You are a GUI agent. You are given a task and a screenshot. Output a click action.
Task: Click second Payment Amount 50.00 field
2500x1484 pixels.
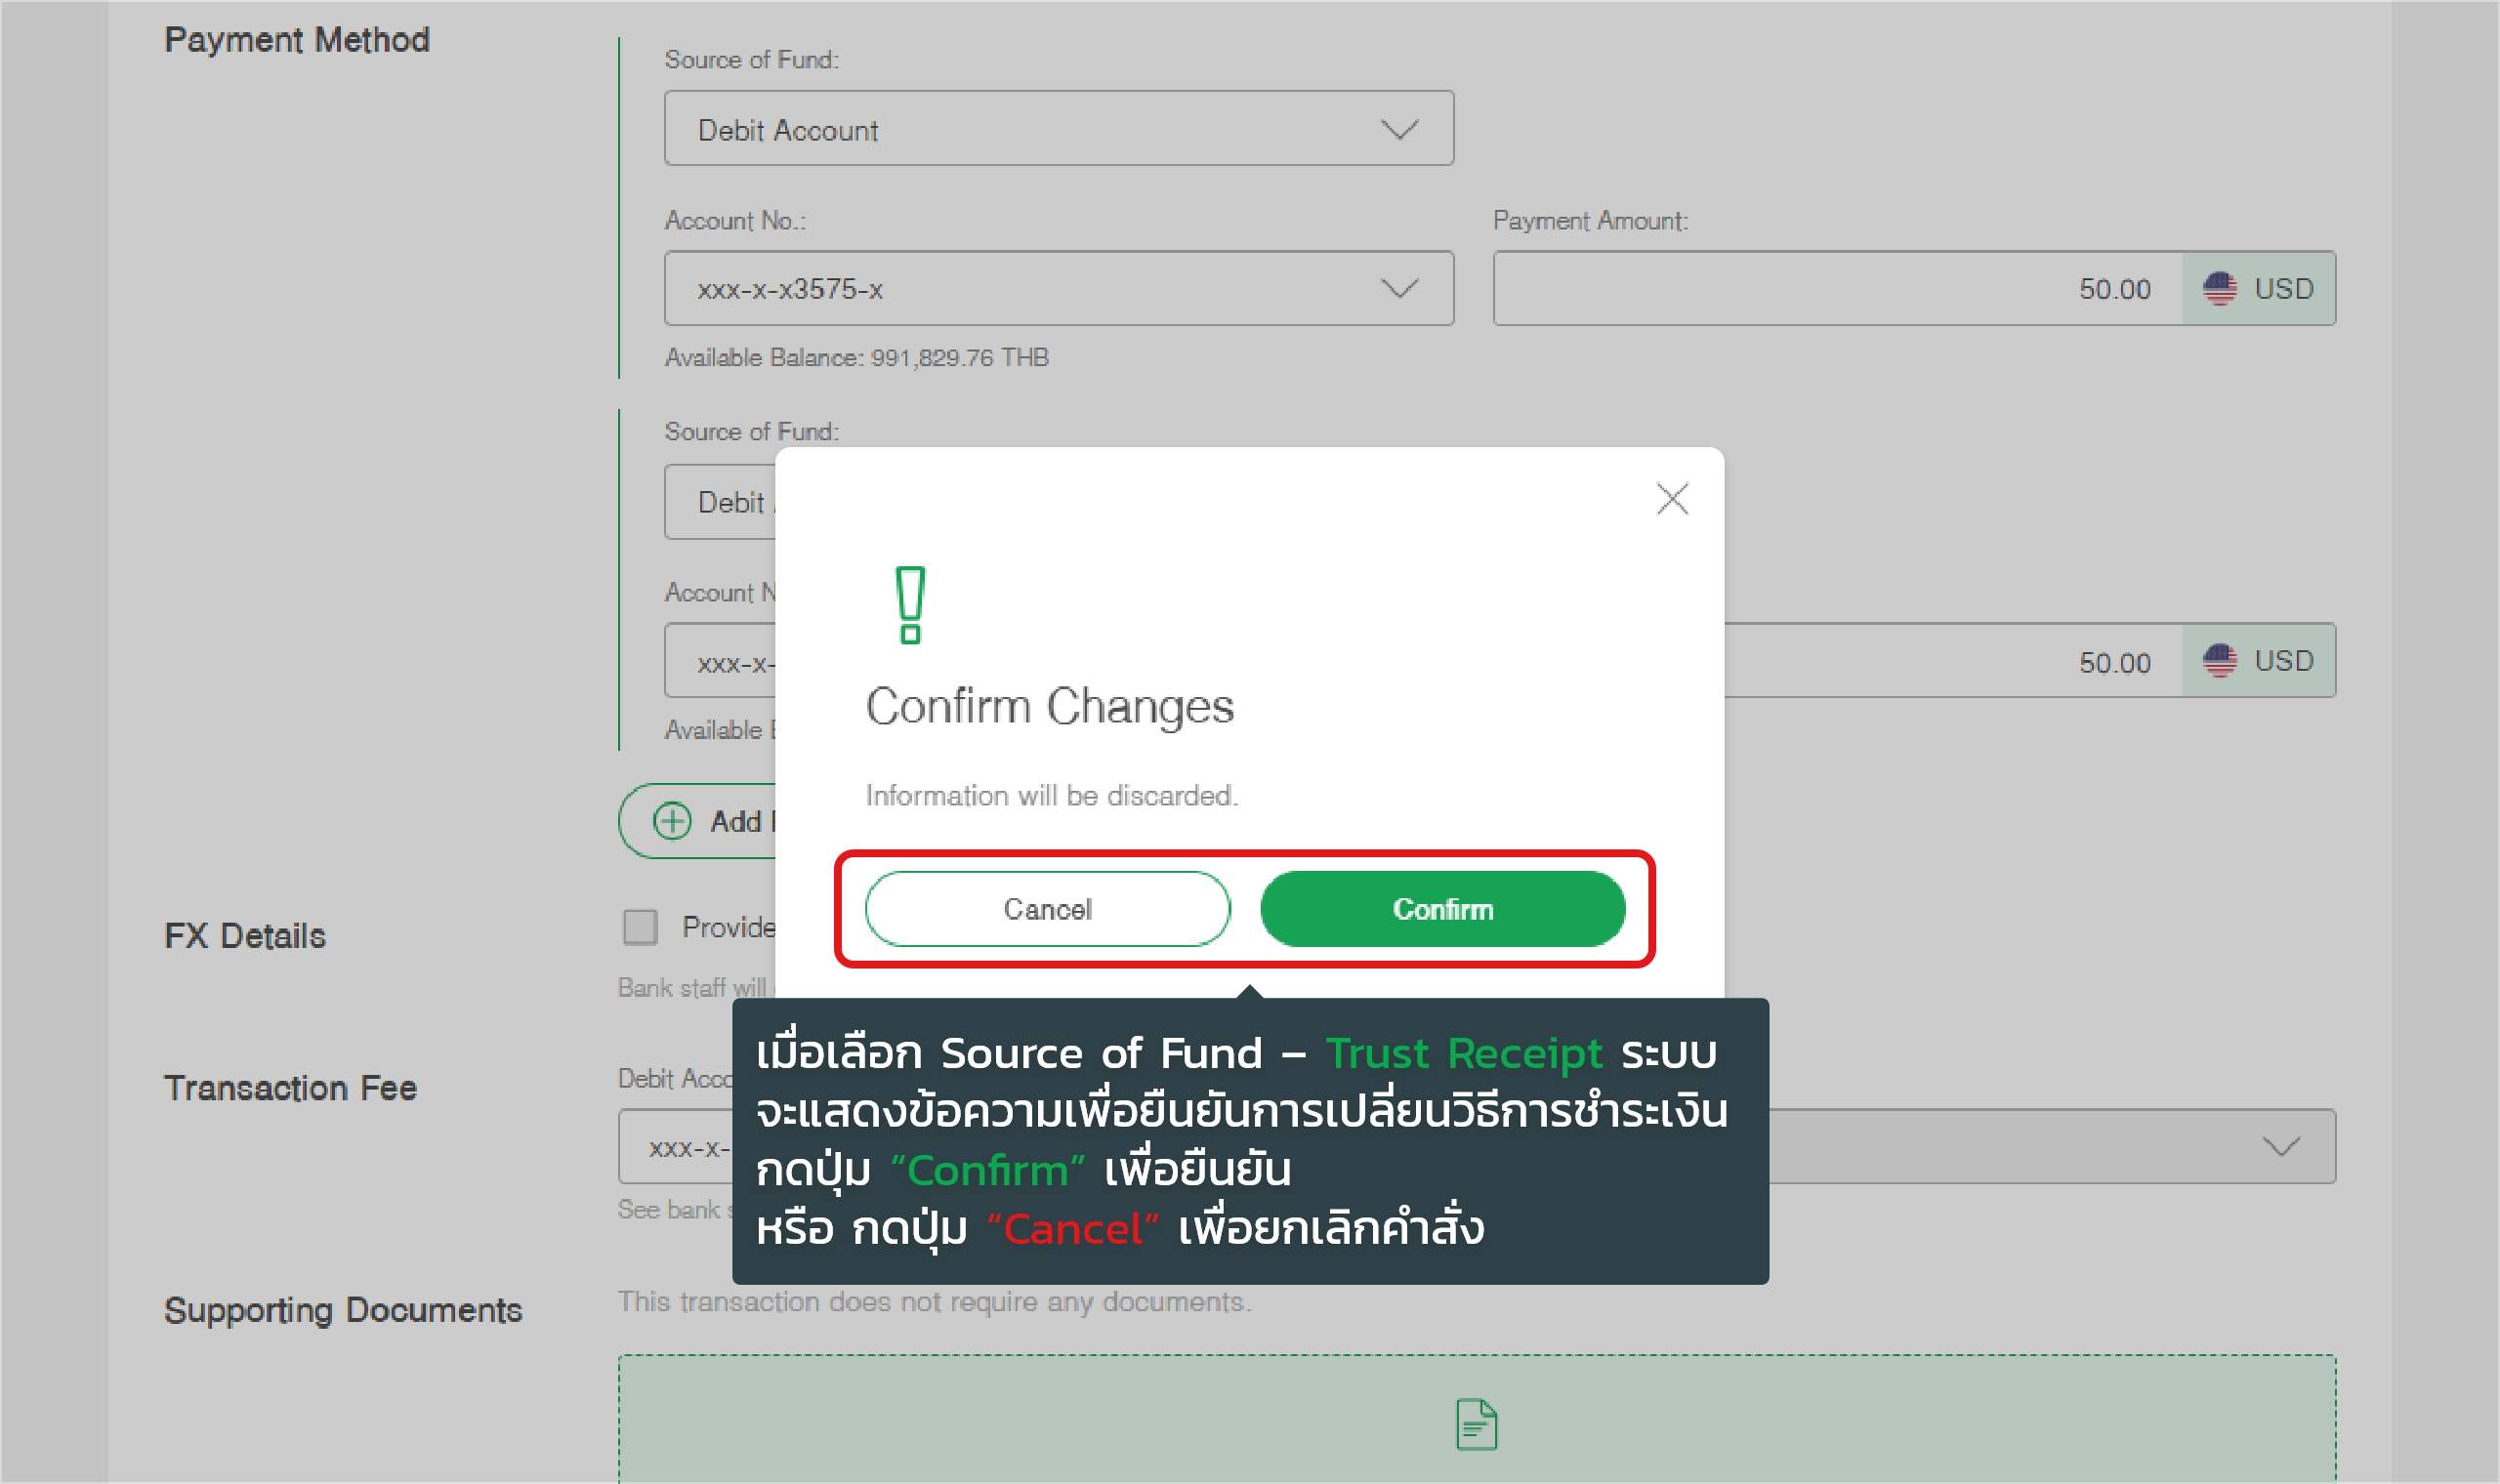(x=1950, y=662)
